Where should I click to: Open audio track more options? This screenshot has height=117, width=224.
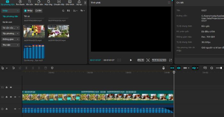(19, 109)
